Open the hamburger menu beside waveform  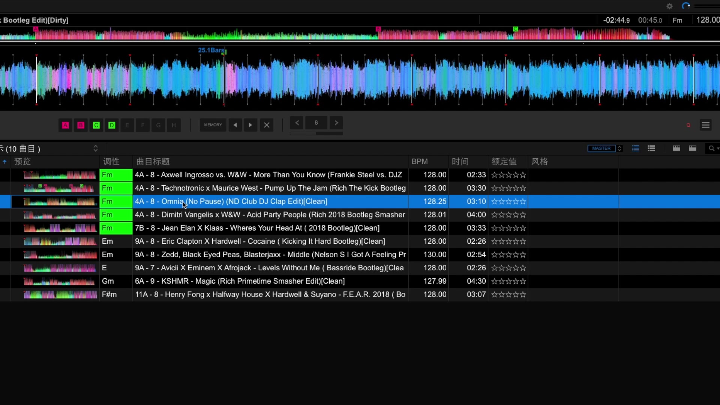point(705,125)
